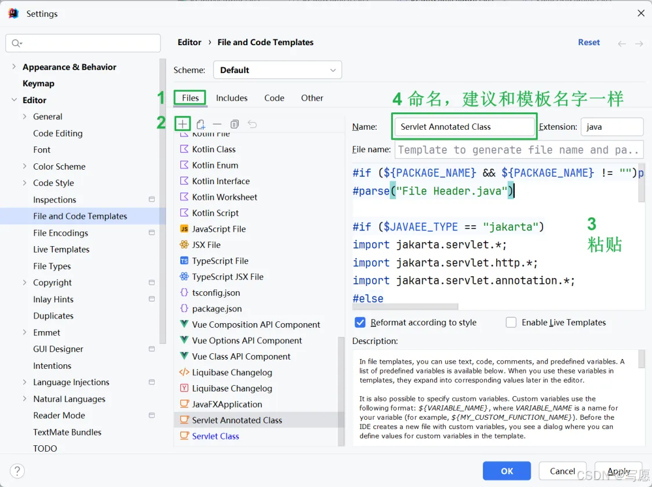Click the Cancel button
This screenshot has height=487, width=652.
pyautogui.click(x=562, y=471)
